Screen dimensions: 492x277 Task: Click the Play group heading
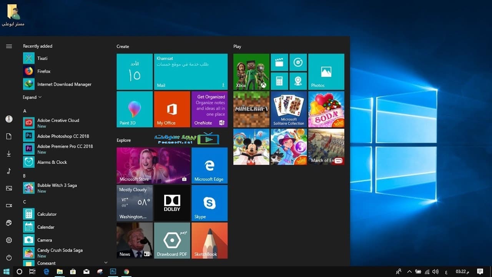point(237,46)
